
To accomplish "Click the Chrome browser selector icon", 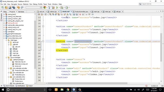I will click(45, 7).
